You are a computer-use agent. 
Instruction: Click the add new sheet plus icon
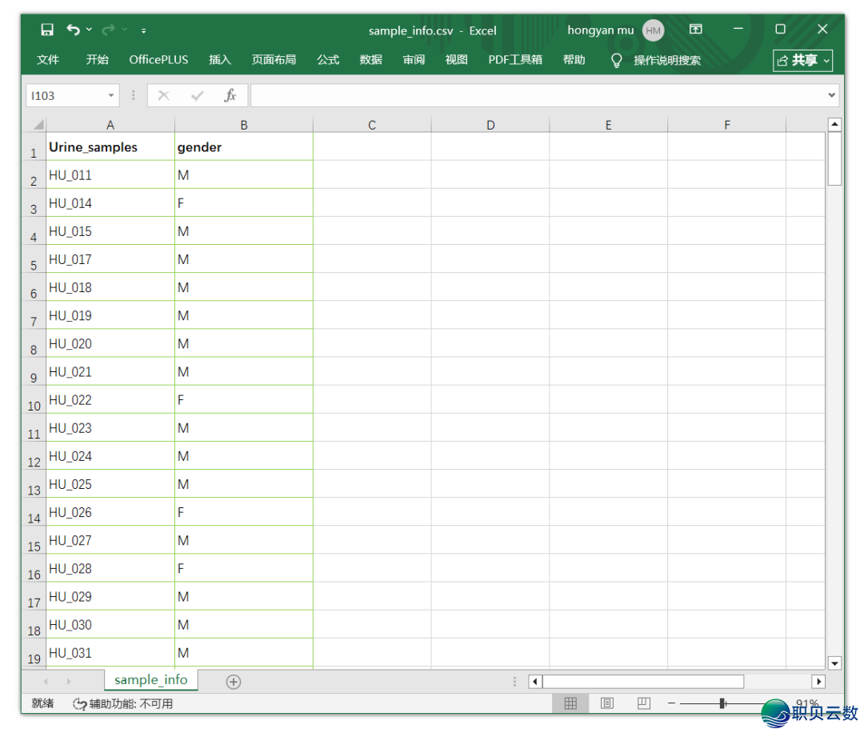click(233, 682)
